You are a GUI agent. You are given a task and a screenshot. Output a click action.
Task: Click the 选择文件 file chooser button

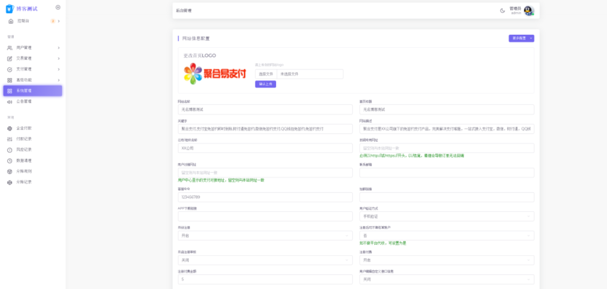[x=266, y=74]
